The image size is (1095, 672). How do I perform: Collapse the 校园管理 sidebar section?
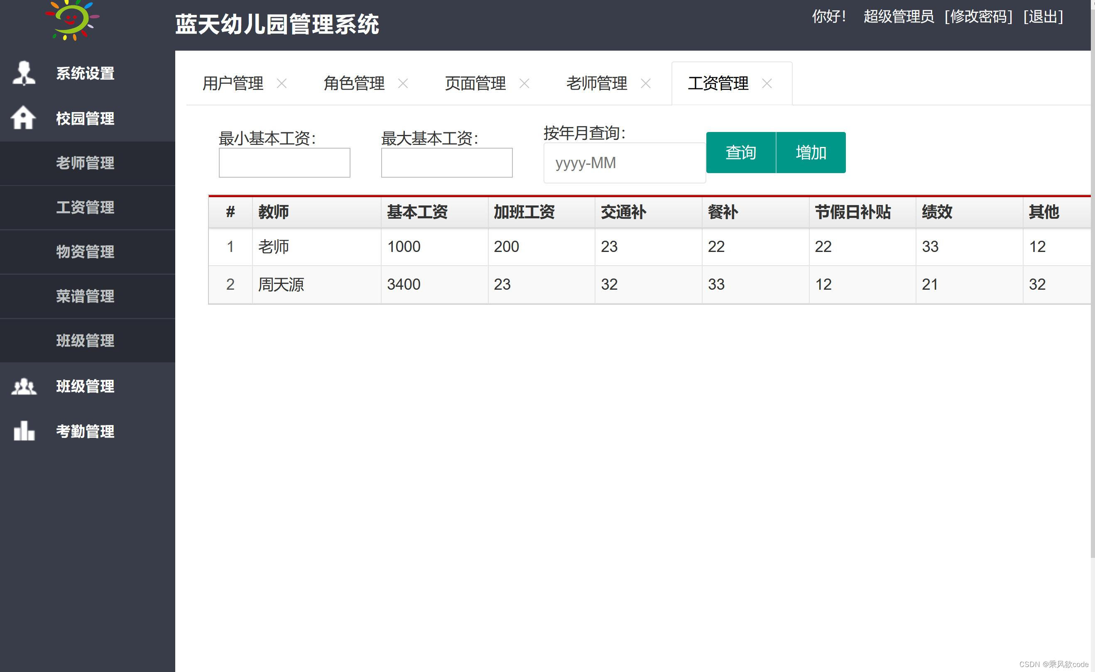pos(85,119)
